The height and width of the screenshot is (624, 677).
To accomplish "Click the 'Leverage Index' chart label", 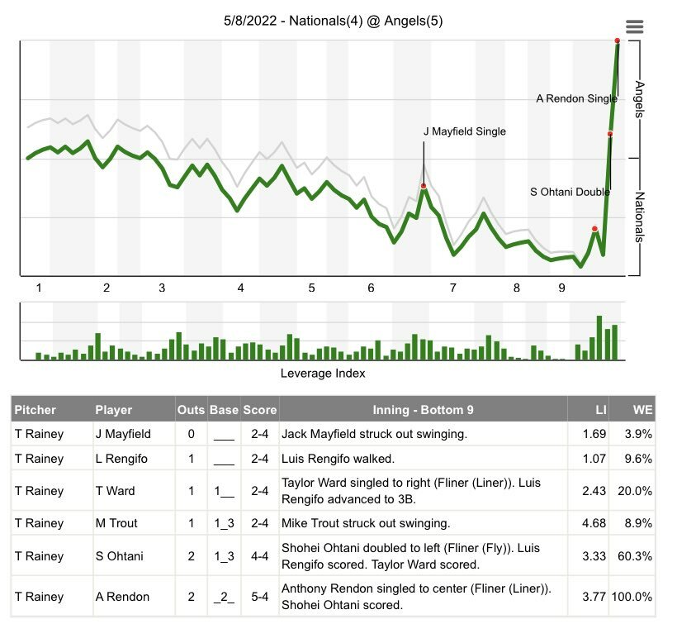I will [323, 374].
